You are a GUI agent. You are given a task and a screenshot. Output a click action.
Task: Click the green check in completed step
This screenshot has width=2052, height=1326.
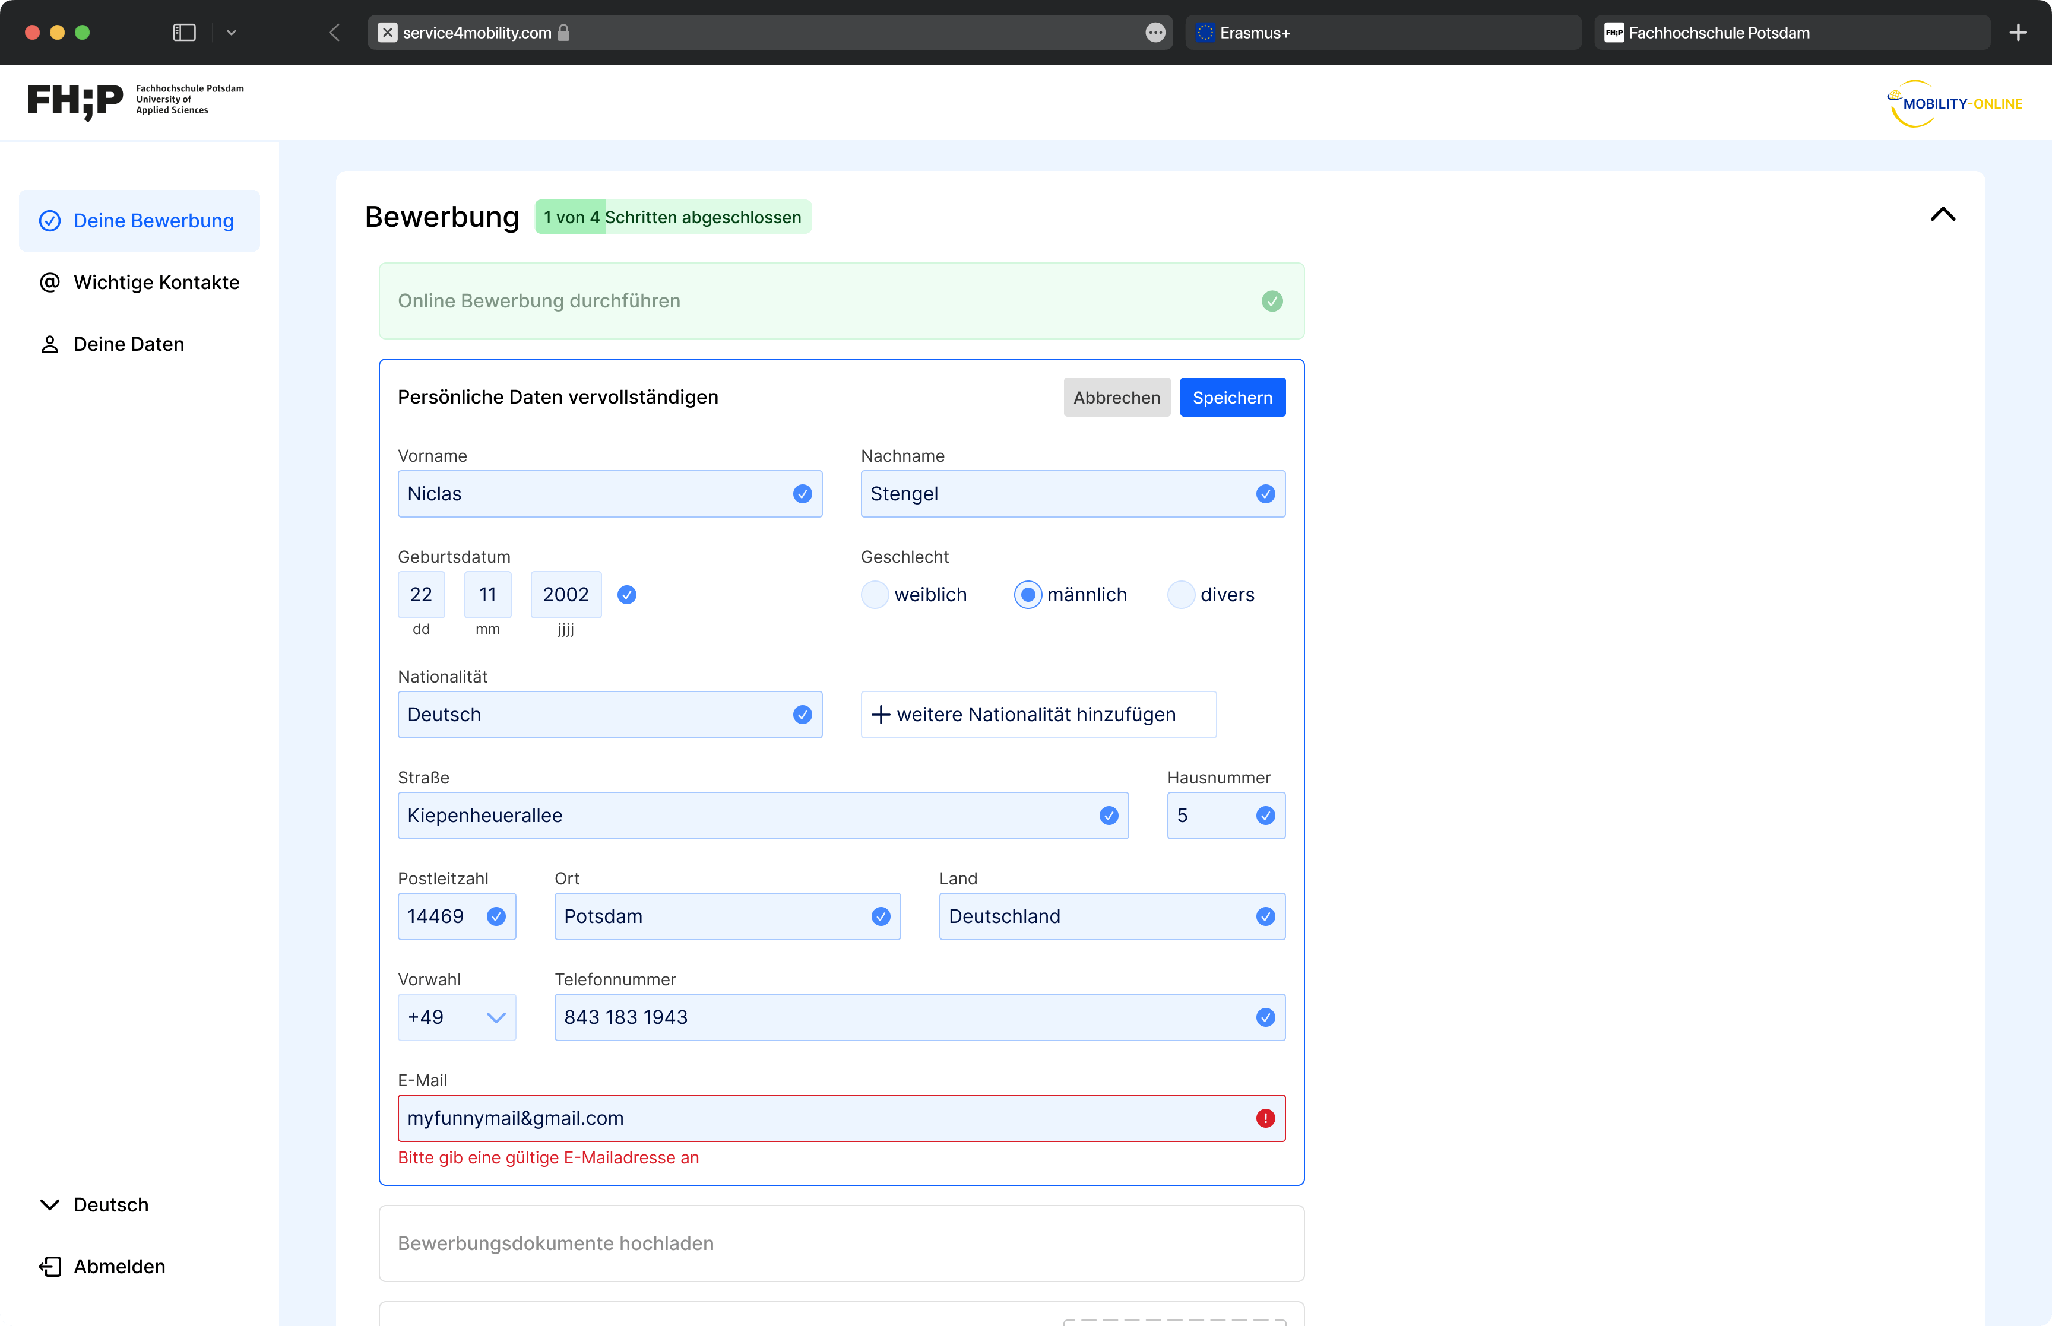(1272, 300)
